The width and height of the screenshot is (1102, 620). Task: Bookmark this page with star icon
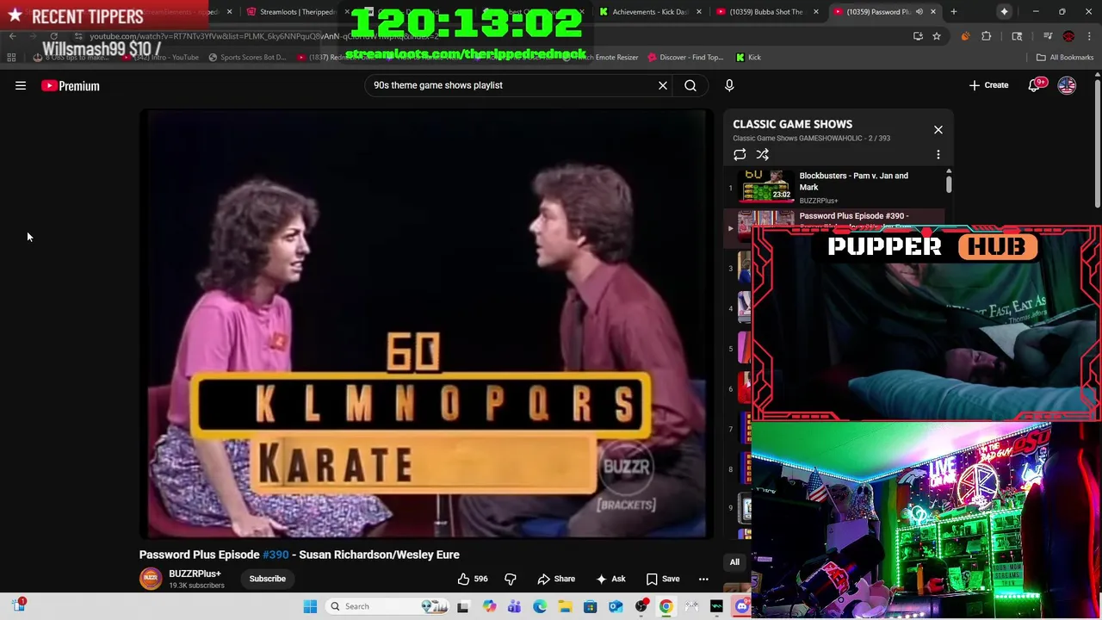[937, 36]
